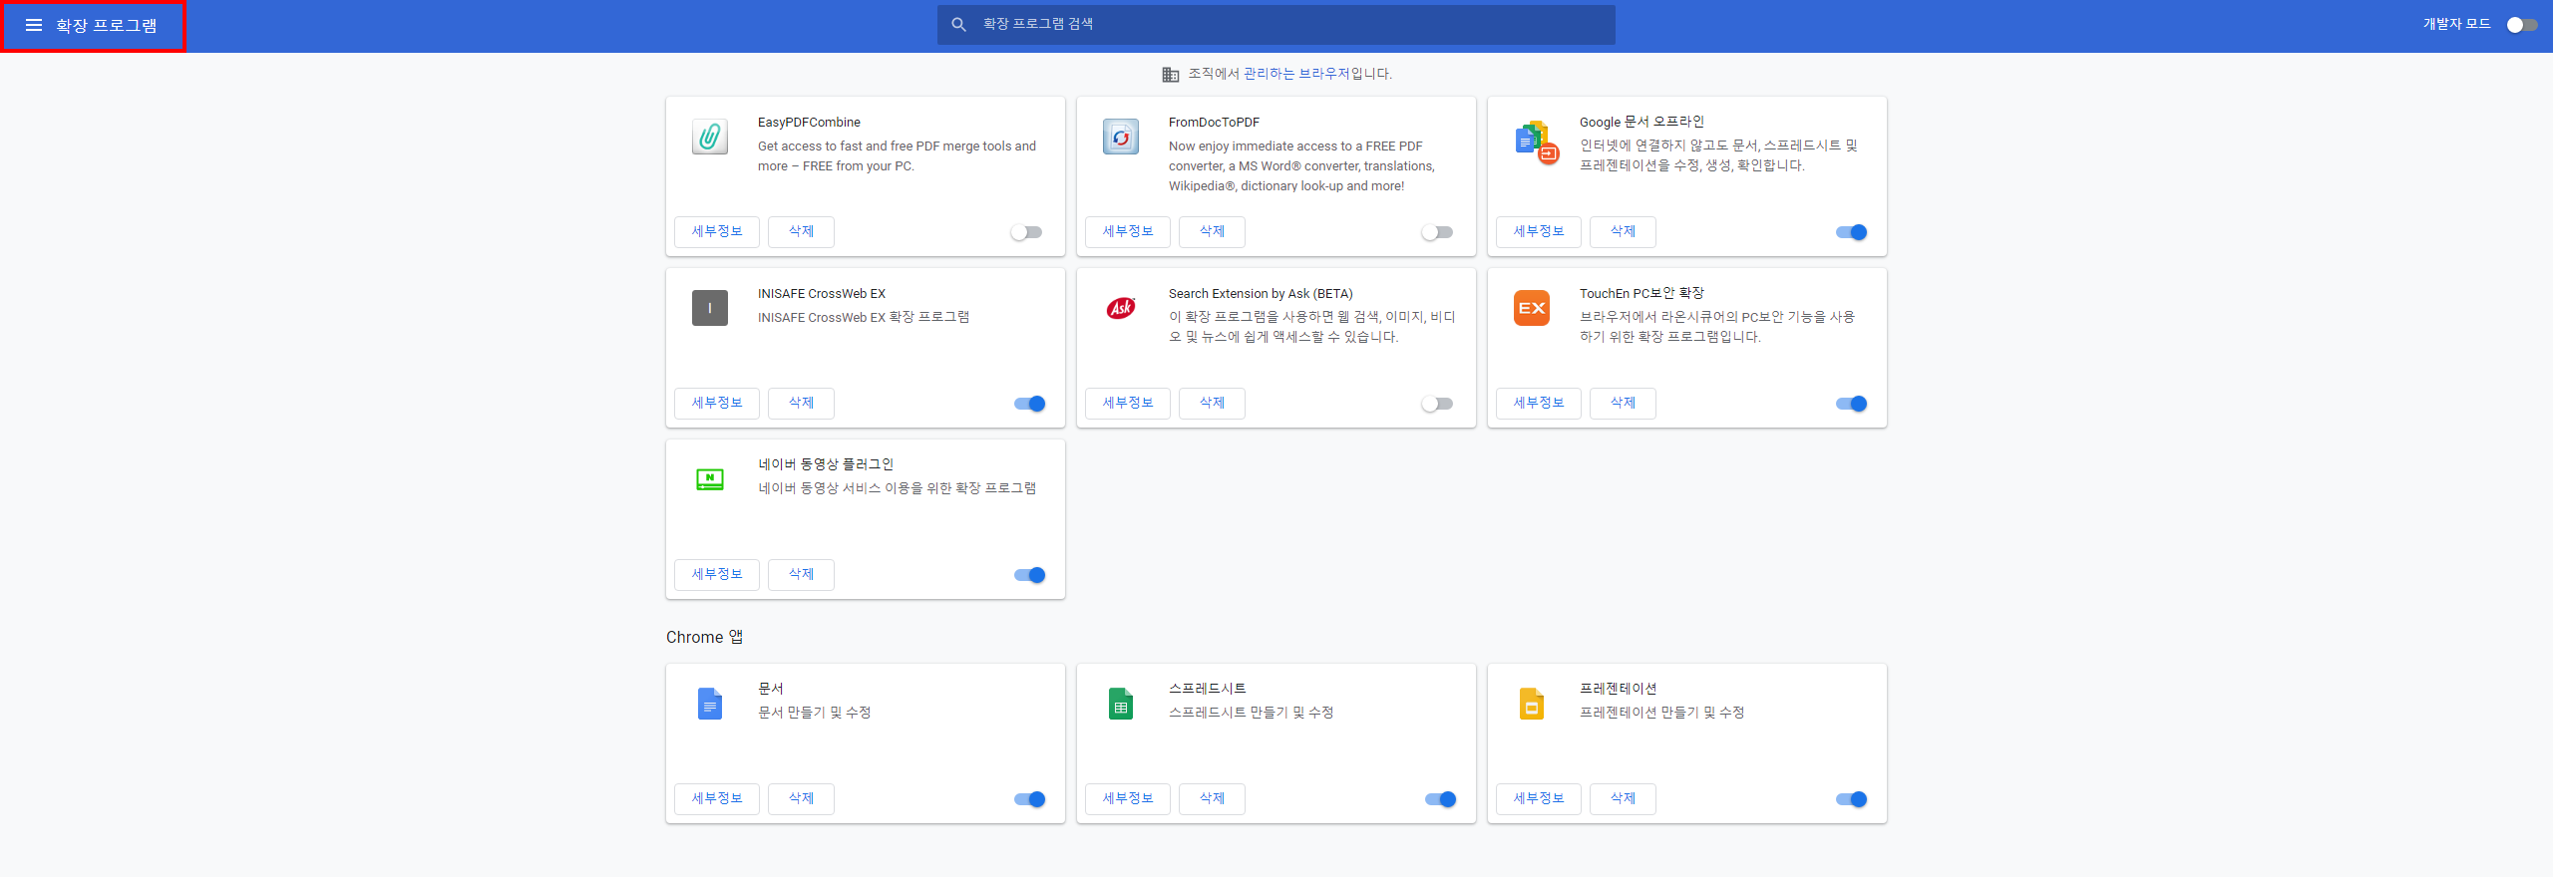
Task: Disable the 프레젠테이션 app toggle
Action: (x=1852, y=799)
